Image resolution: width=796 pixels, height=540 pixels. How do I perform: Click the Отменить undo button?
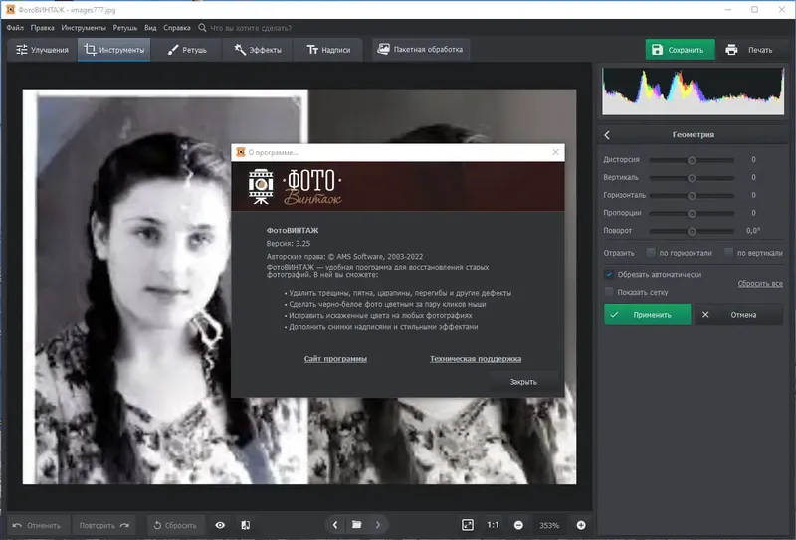[x=37, y=525]
